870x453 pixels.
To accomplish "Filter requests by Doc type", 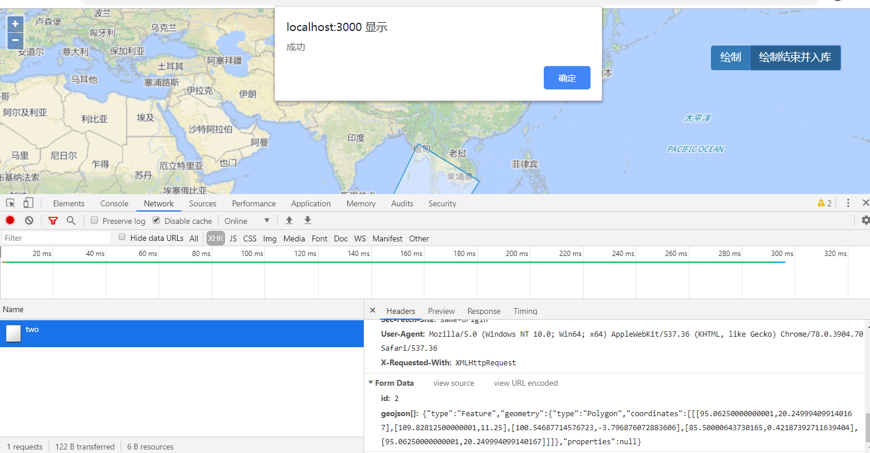I will click(x=341, y=238).
